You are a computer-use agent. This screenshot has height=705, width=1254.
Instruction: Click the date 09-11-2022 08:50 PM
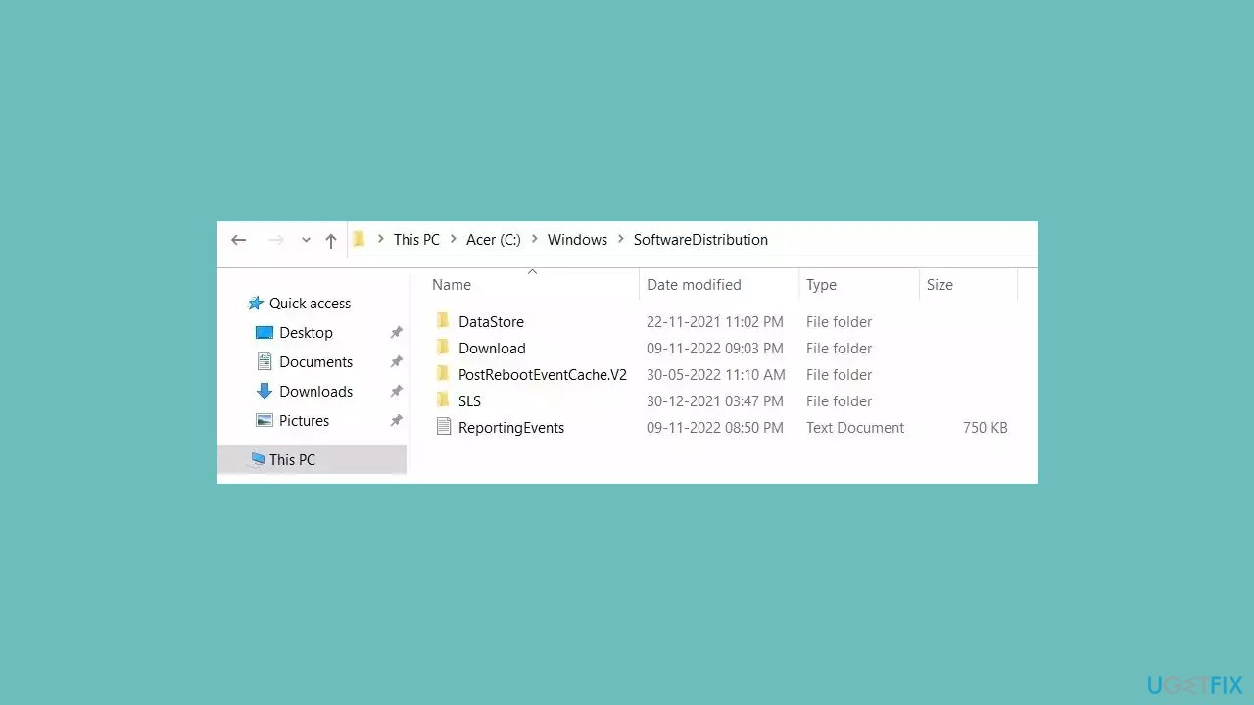tap(715, 428)
